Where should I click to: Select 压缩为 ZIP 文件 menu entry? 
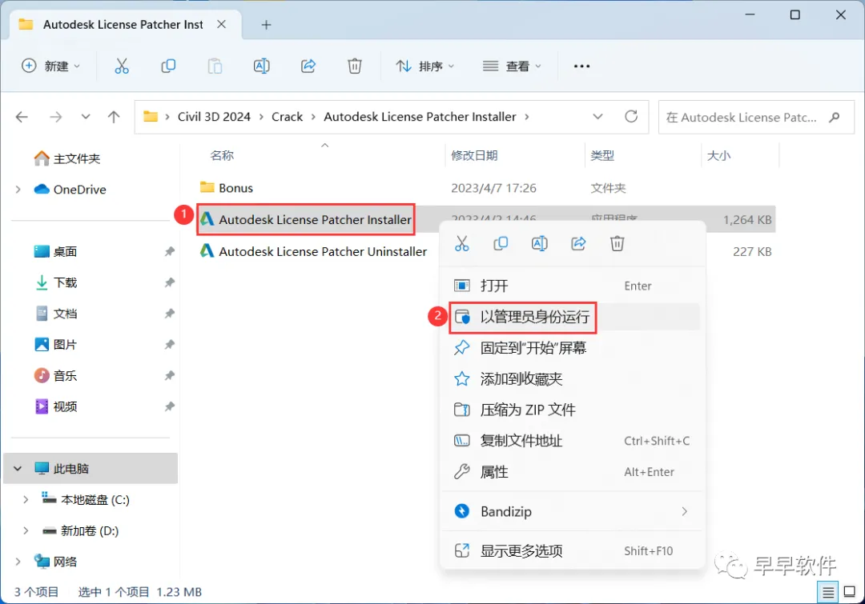tap(572, 410)
